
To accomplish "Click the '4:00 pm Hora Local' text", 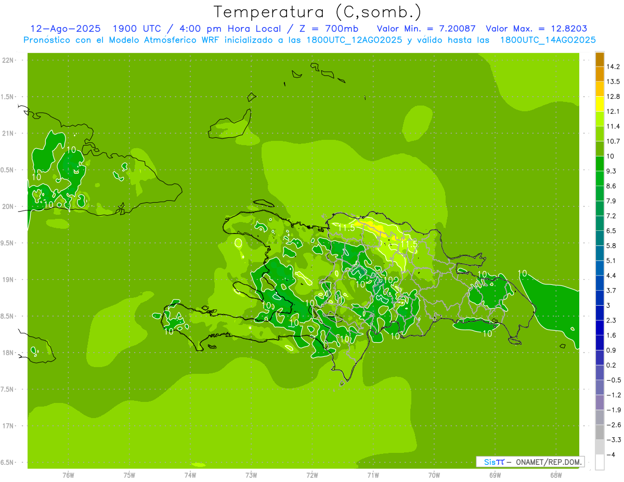I will 231,29.
